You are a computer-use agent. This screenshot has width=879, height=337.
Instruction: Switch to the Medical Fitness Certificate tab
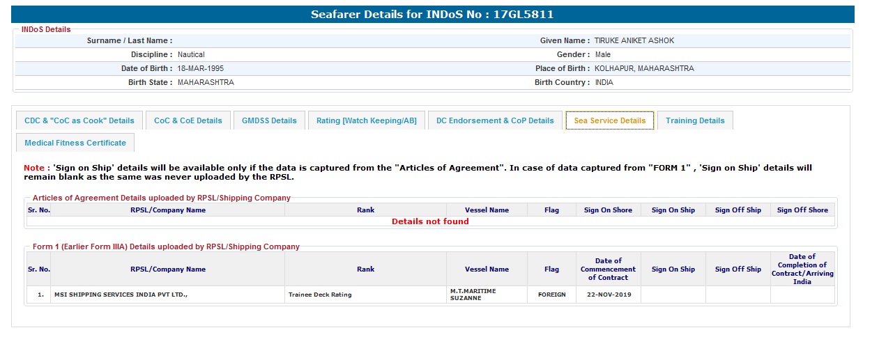(x=75, y=143)
